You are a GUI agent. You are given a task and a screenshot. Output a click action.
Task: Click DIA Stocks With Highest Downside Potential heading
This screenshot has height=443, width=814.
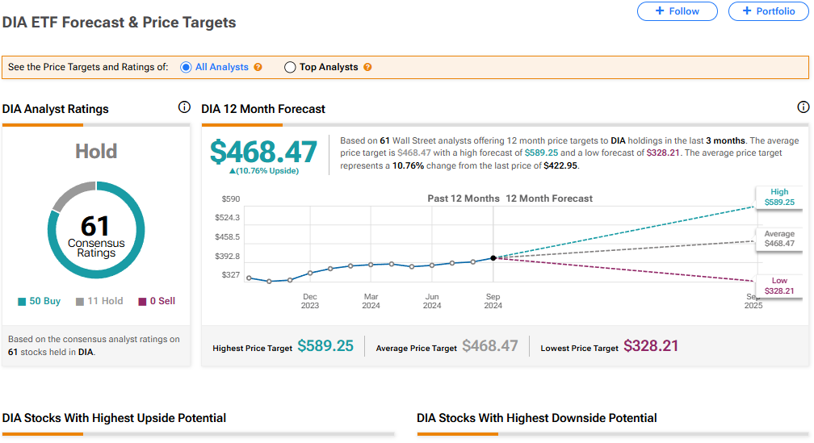537,418
